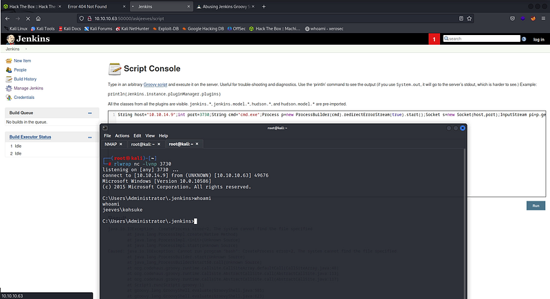The image size is (550, 299).
Task: Select the jeeves\kohsuke output text
Action: [x=122, y=210]
